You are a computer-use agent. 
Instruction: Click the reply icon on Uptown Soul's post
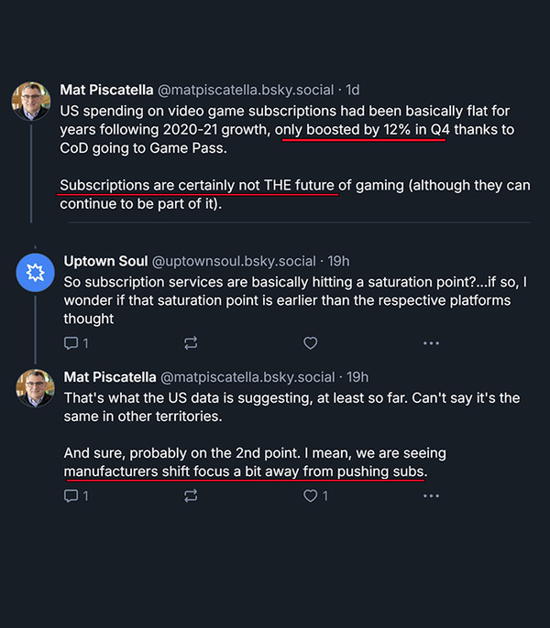click(71, 343)
